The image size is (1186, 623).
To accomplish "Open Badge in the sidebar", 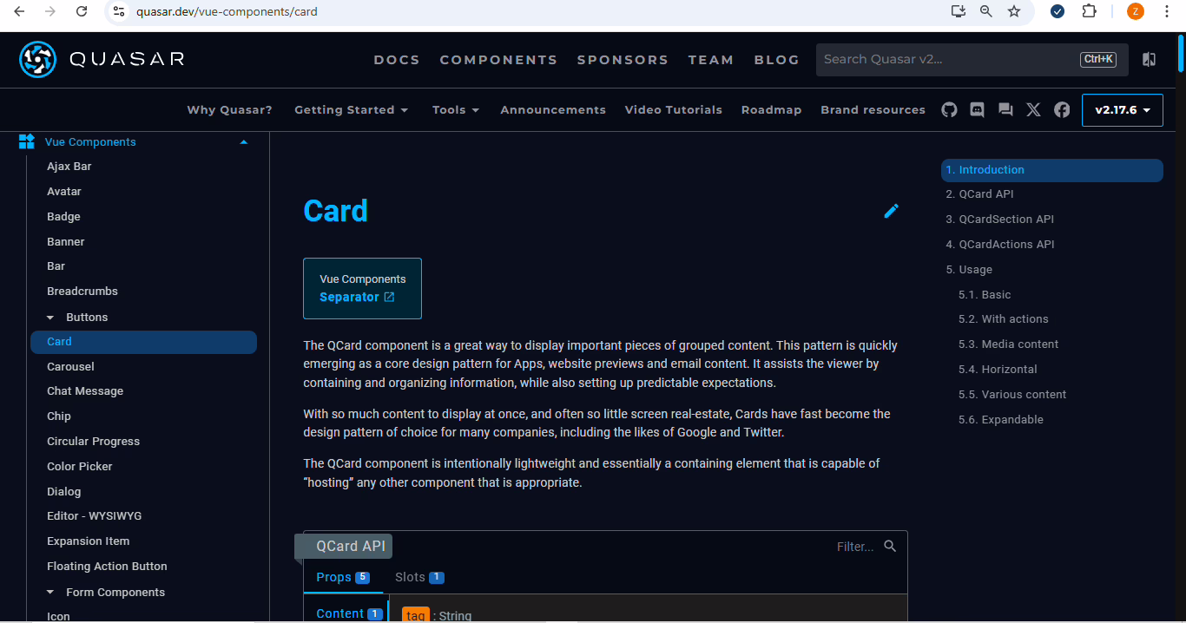I will [x=63, y=216].
